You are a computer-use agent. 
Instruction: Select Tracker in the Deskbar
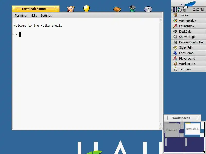(x=188, y=15)
